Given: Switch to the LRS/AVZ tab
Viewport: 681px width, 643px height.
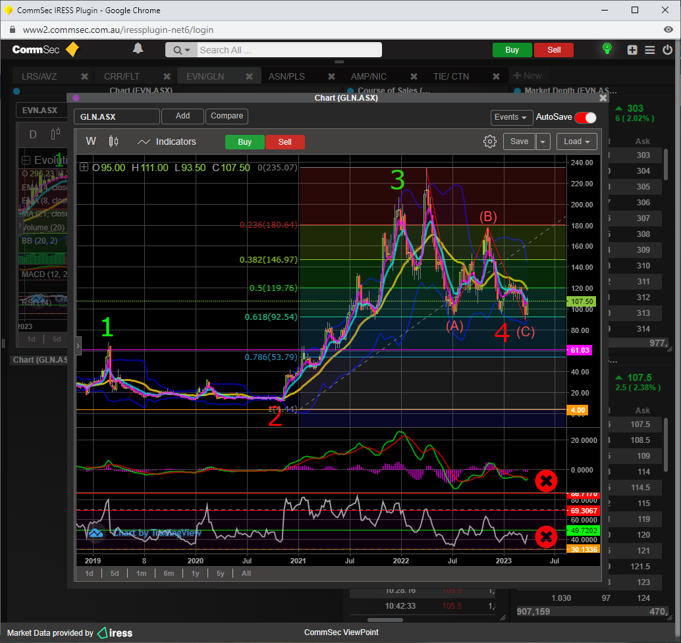Looking at the screenshot, I should 40,76.
